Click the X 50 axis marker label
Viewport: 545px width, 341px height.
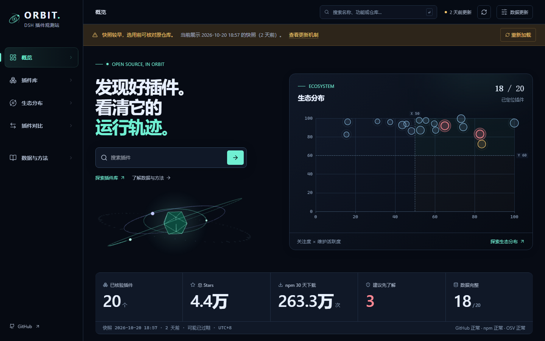point(415,114)
